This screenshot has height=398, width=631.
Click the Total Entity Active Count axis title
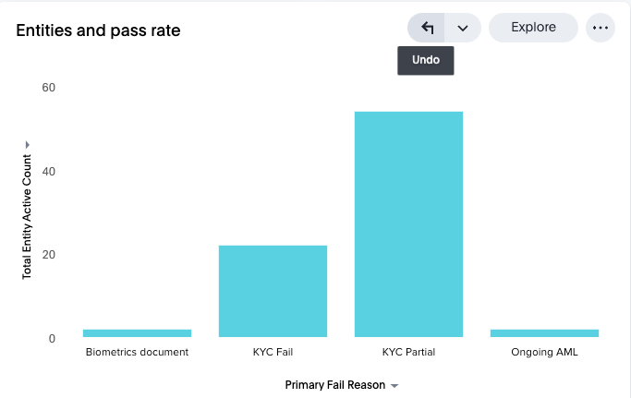[x=27, y=219]
